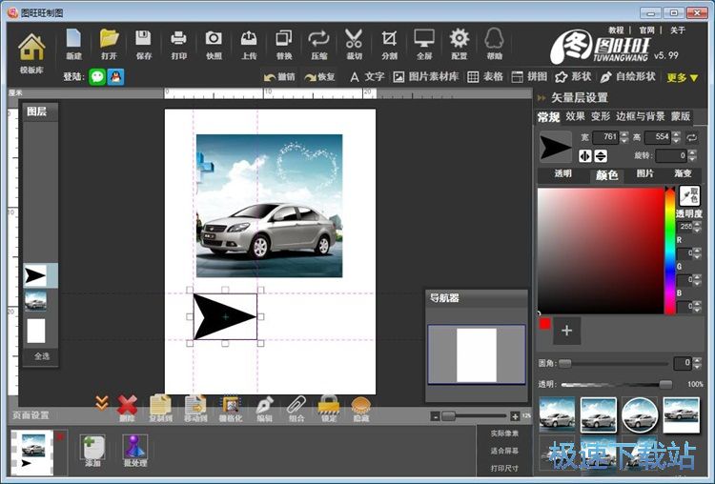The width and height of the screenshot is (715, 484).
Task: Expand the More (更多) dropdown
Action: [x=683, y=77]
